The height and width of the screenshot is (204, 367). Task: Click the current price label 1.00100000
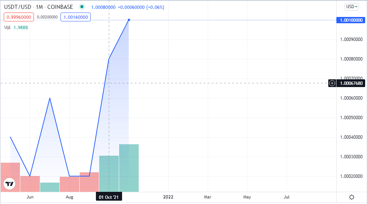351,20
